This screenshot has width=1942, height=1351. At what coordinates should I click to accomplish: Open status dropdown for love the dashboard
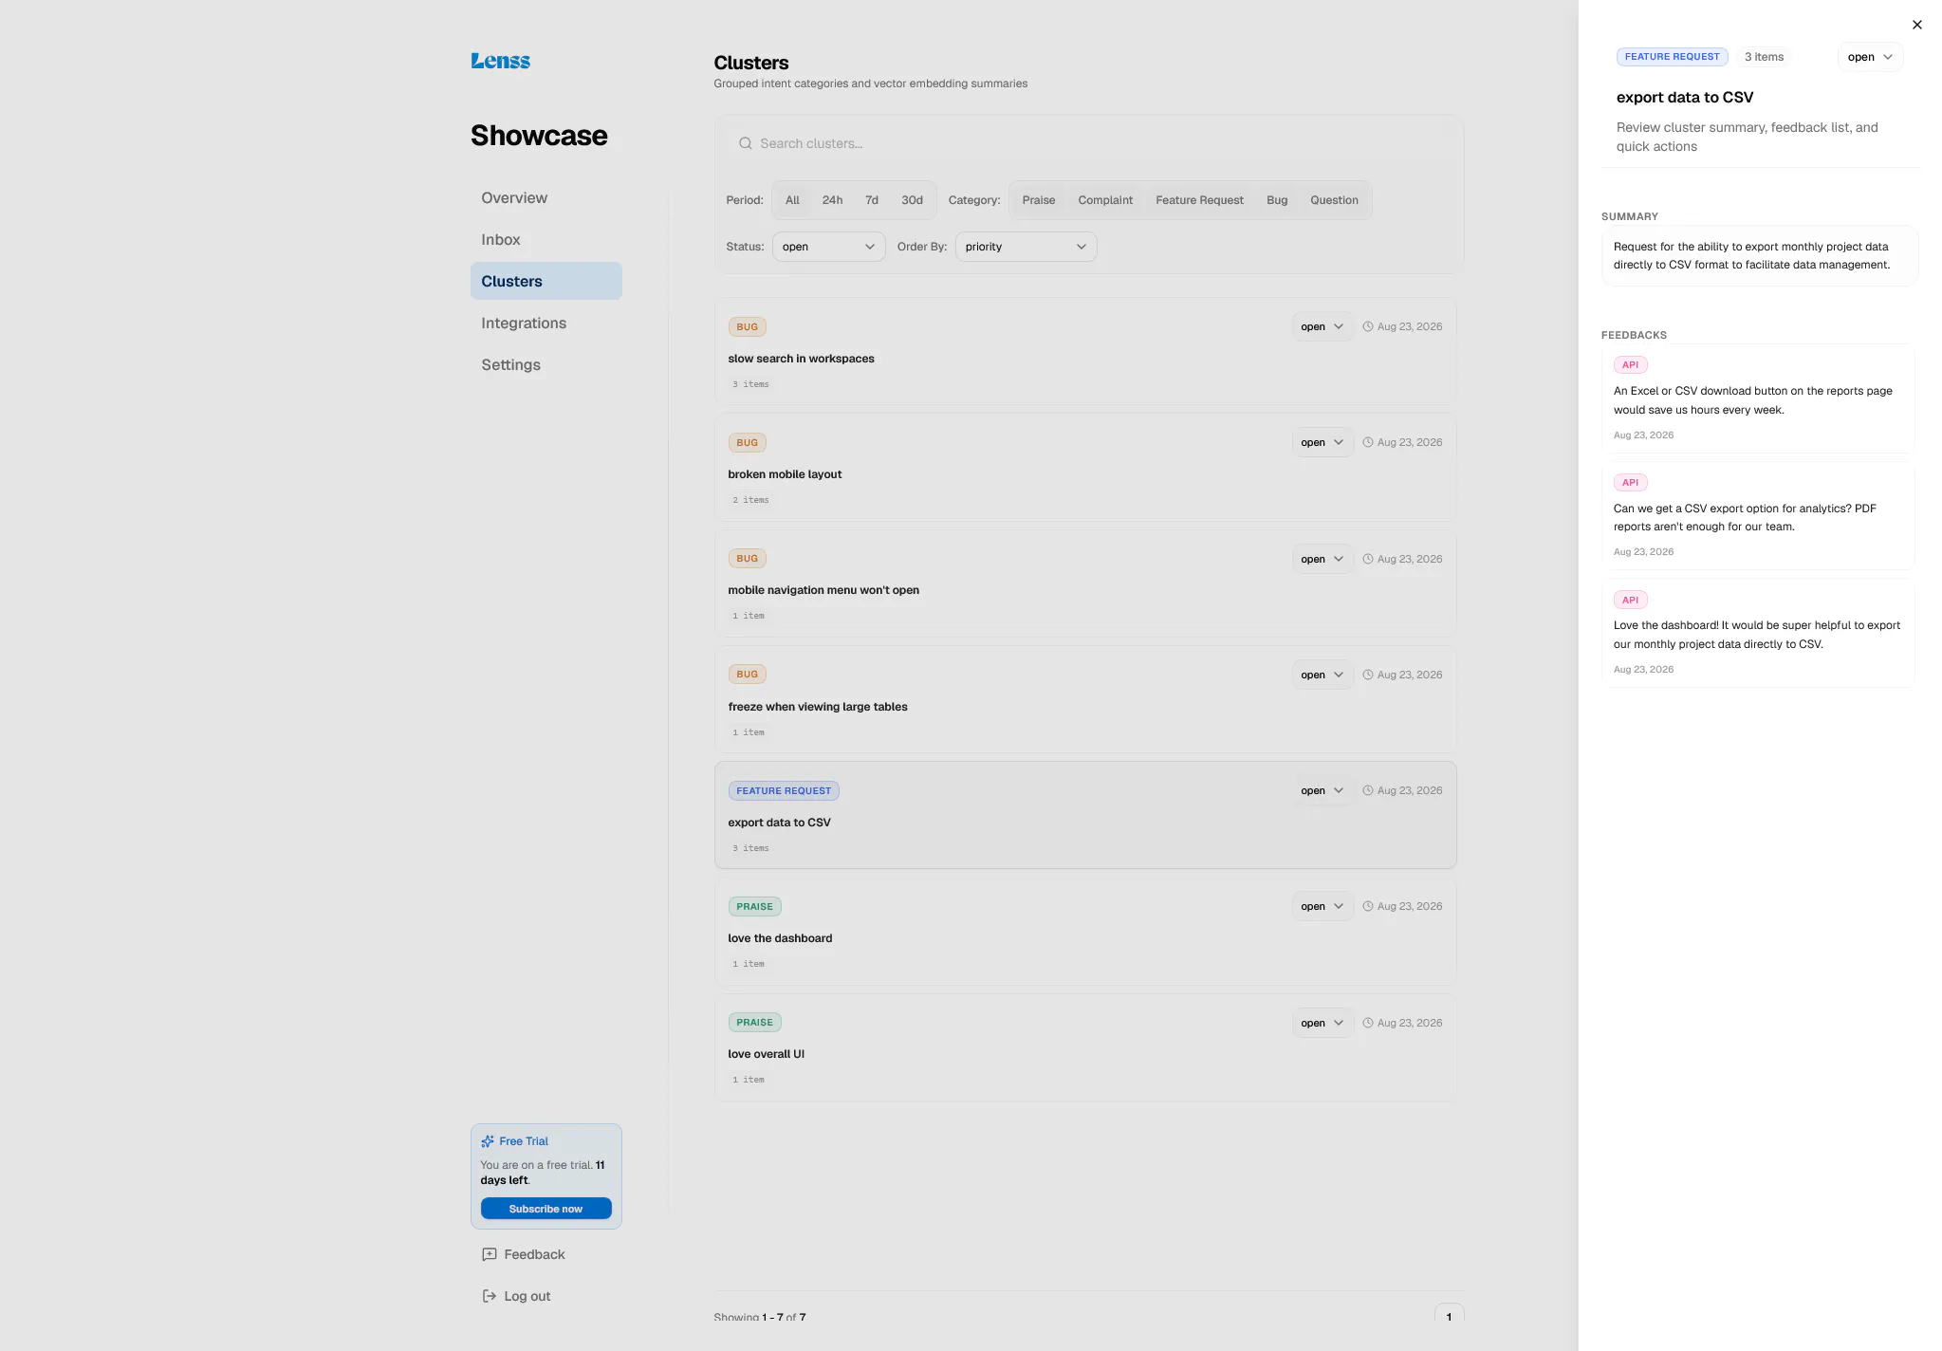pos(1322,906)
